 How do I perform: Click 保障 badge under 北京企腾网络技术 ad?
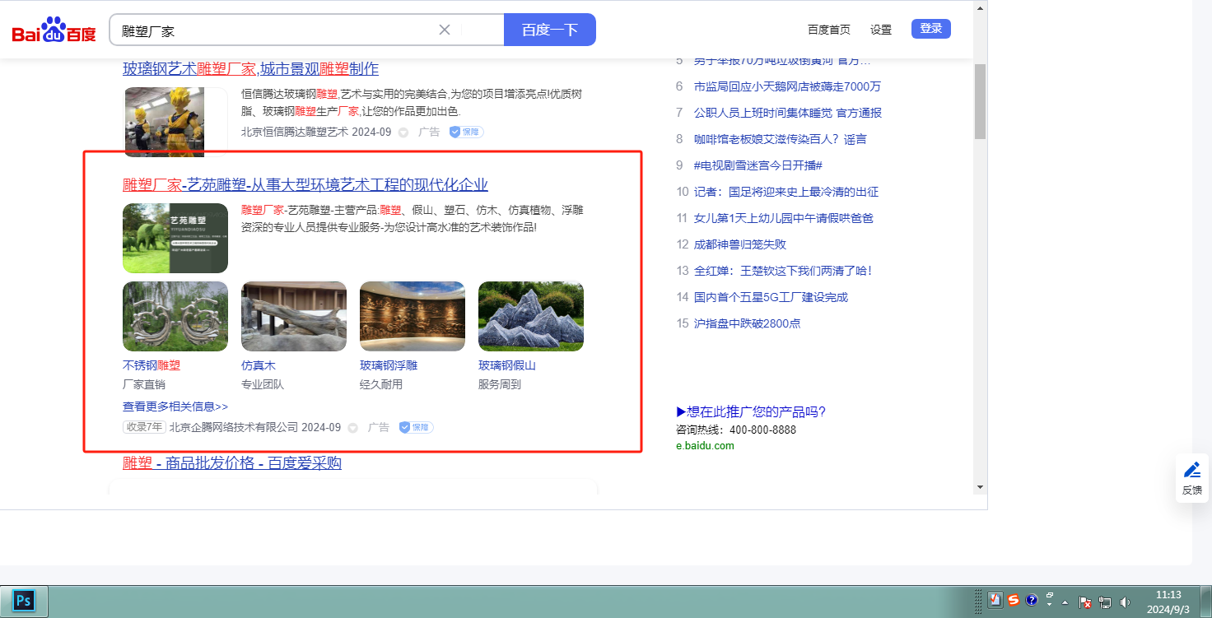tap(417, 428)
